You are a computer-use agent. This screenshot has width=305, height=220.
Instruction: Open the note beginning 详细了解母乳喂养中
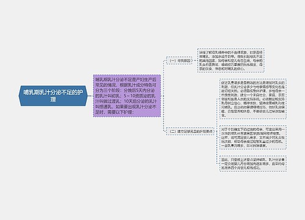pyautogui.click(x=231, y=61)
